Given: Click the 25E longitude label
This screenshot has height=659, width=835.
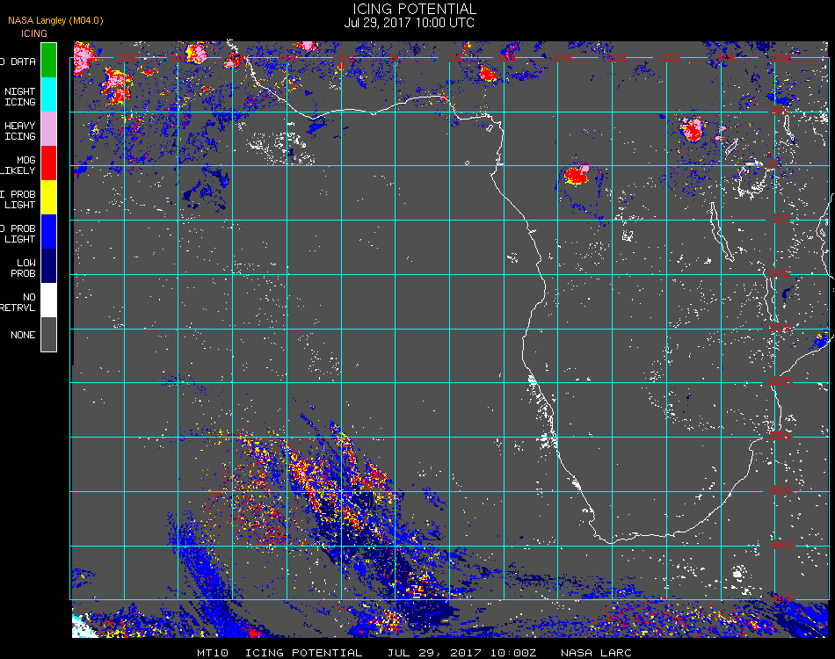Looking at the screenshot, I should [672, 57].
